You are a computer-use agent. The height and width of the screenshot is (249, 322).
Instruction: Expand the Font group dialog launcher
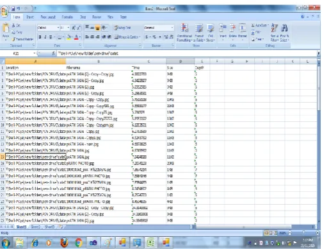[80, 45]
